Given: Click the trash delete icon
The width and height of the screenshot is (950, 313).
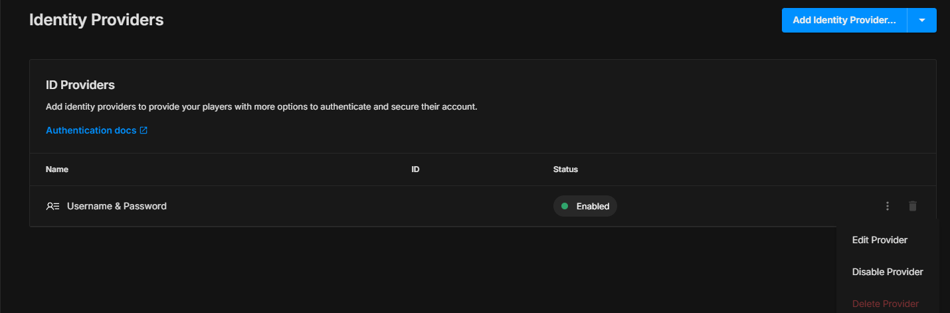Looking at the screenshot, I should (x=913, y=206).
